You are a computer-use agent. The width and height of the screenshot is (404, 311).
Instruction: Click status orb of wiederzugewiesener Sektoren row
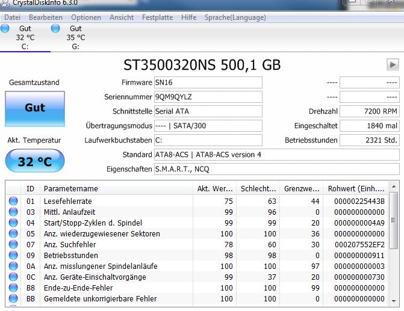click(x=13, y=233)
